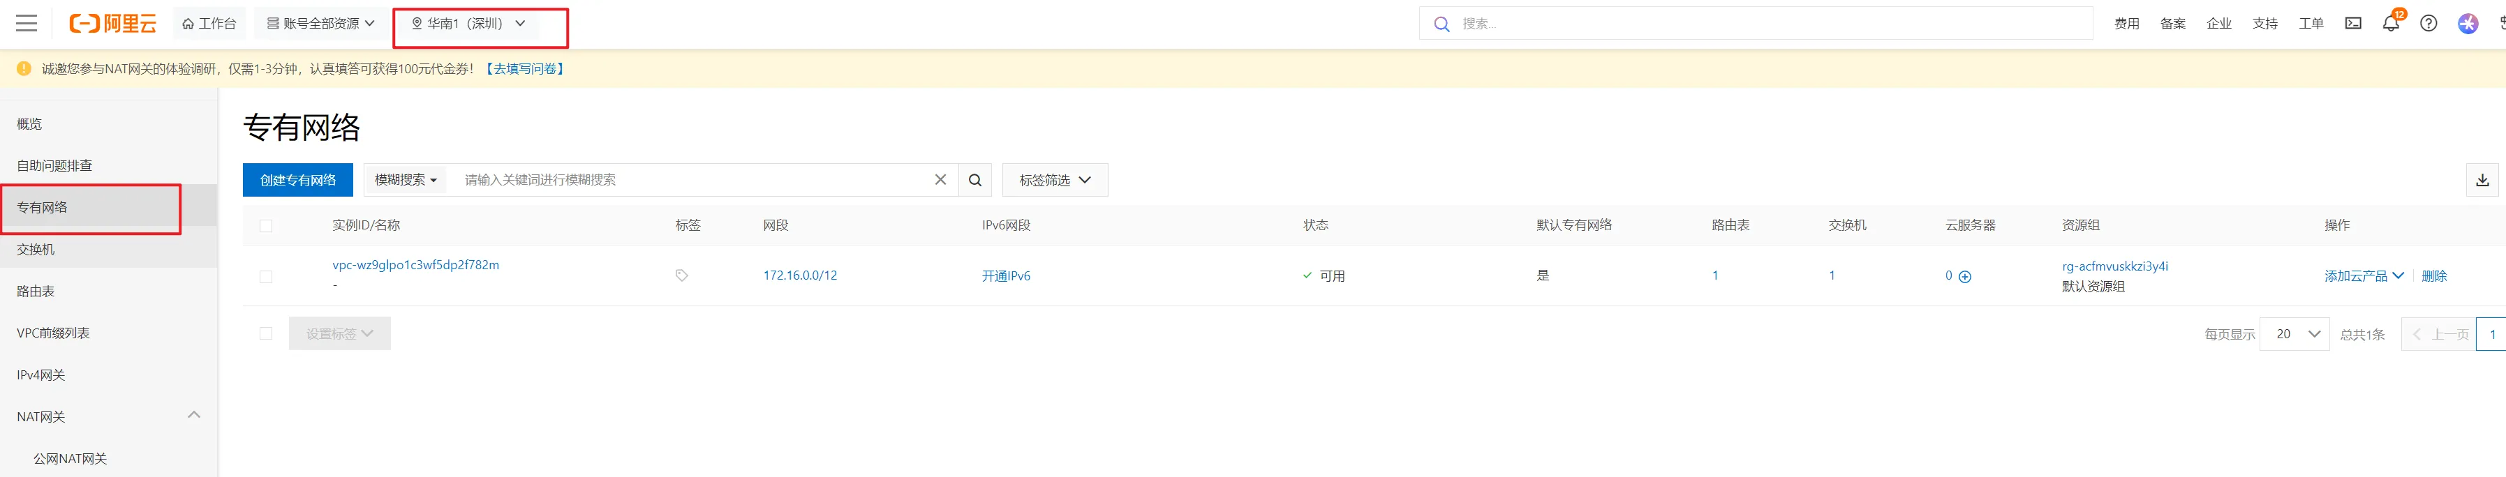Expand the 标签筛选 dropdown
Screen dimensions: 2506x477
[1055, 180]
